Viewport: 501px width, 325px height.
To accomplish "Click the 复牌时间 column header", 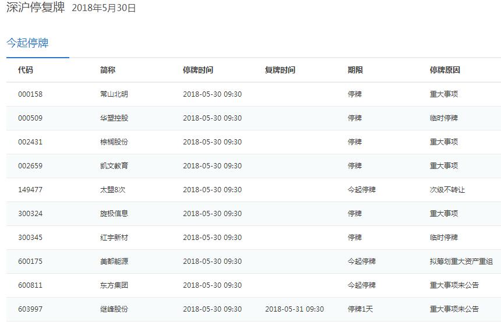I will tap(280, 70).
